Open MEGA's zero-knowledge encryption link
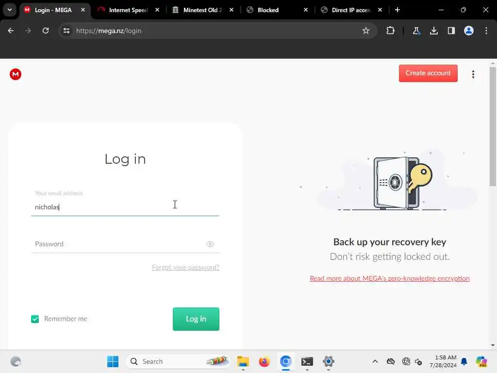 pyautogui.click(x=390, y=278)
